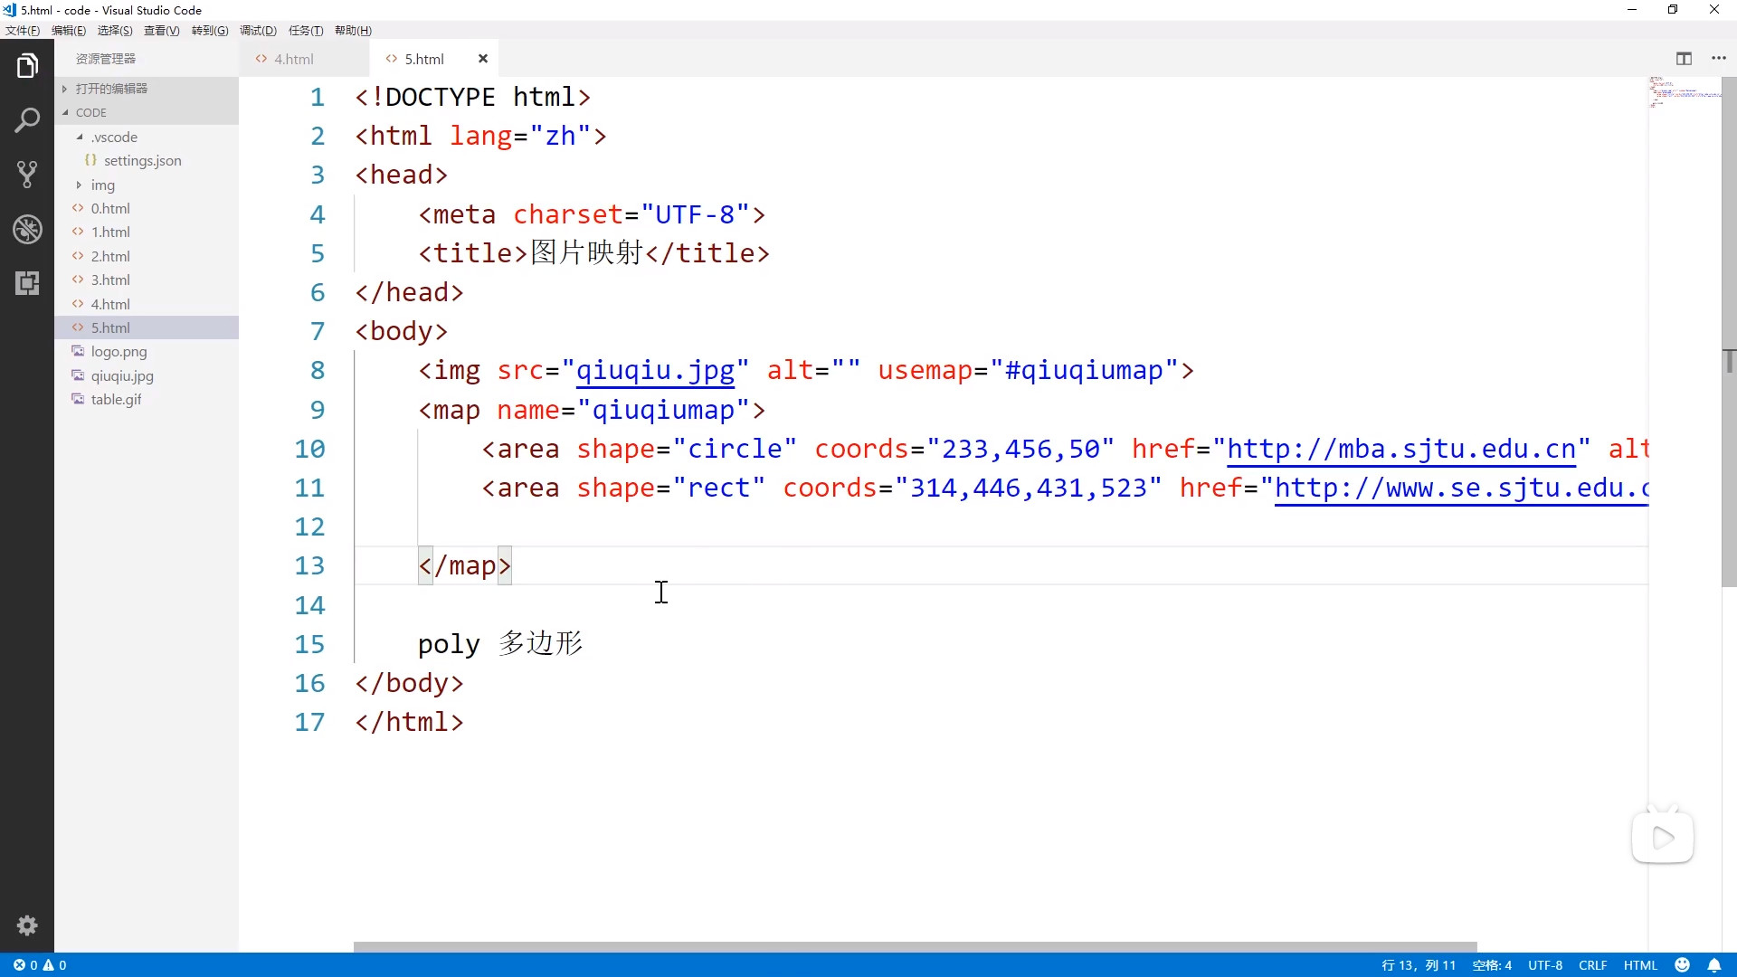The height and width of the screenshot is (977, 1737).
Task: Click the horizontal scrollbar of the editor
Action: [914, 947]
